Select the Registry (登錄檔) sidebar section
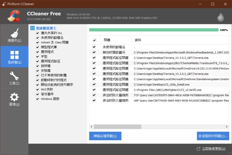Image resolution: width=232 pixels, height=155 pixels. click(14, 57)
